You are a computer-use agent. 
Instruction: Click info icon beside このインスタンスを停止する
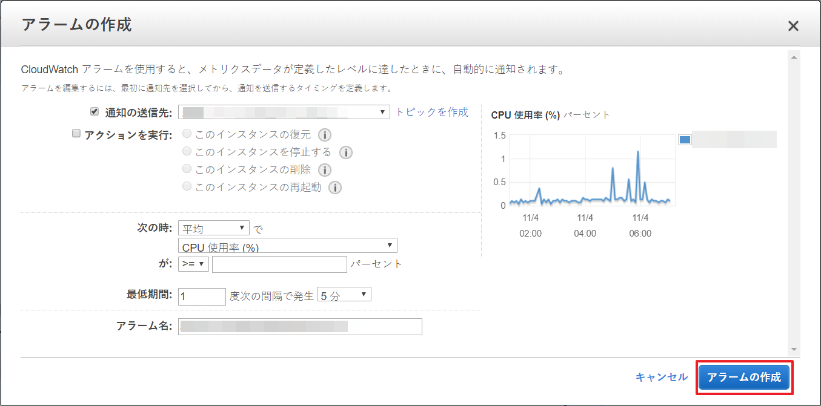pyautogui.click(x=346, y=152)
